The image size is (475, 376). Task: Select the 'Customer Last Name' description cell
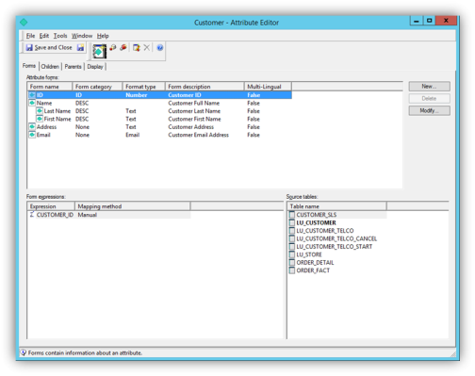tap(194, 111)
